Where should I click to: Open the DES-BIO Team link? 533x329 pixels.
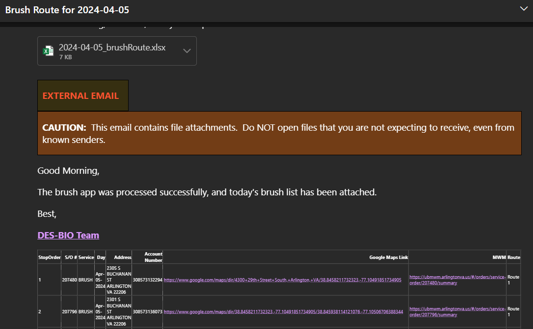click(68, 235)
